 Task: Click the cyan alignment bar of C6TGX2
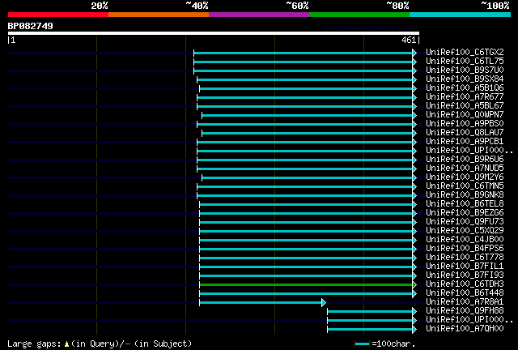pyautogui.click(x=304, y=53)
